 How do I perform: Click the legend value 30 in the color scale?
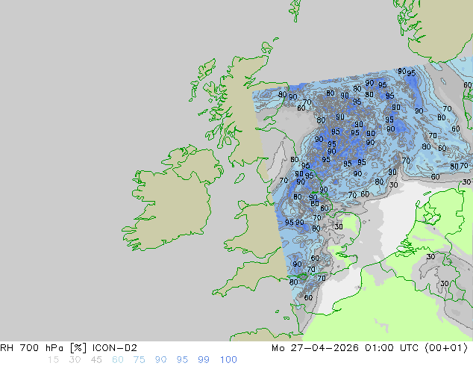pyautogui.click(x=75, y=360)
